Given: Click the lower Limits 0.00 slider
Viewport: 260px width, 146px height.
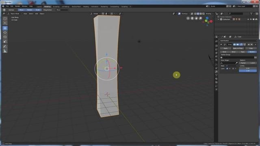Looking at the screenshot, I should click(x=248, y=69).
